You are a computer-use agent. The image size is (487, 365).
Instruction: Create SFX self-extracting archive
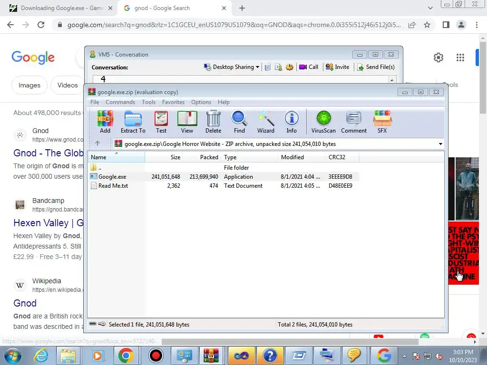pyautogui.click(x=382, y=122)
